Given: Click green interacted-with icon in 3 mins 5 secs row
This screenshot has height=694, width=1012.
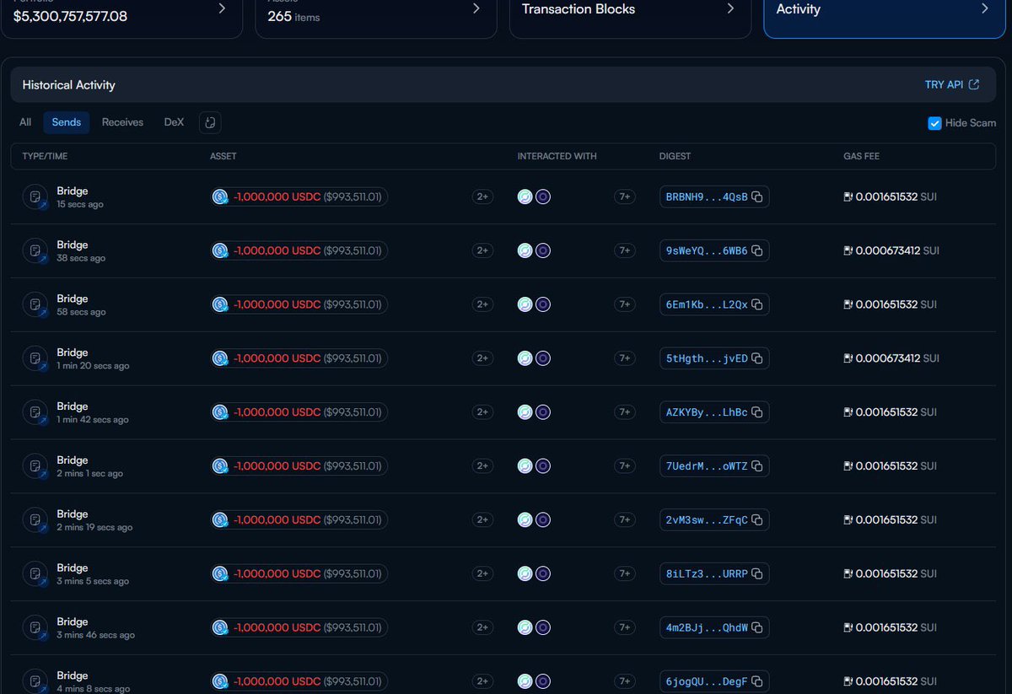Looking at the screenshot, I should (x=525, y=573).
